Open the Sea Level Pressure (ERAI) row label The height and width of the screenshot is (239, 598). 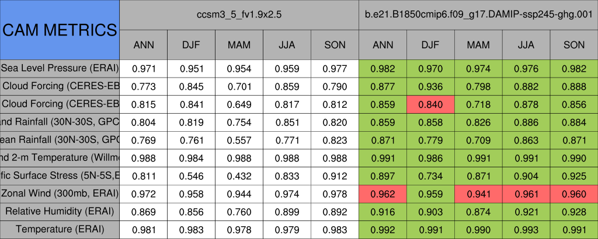(60, 68)
